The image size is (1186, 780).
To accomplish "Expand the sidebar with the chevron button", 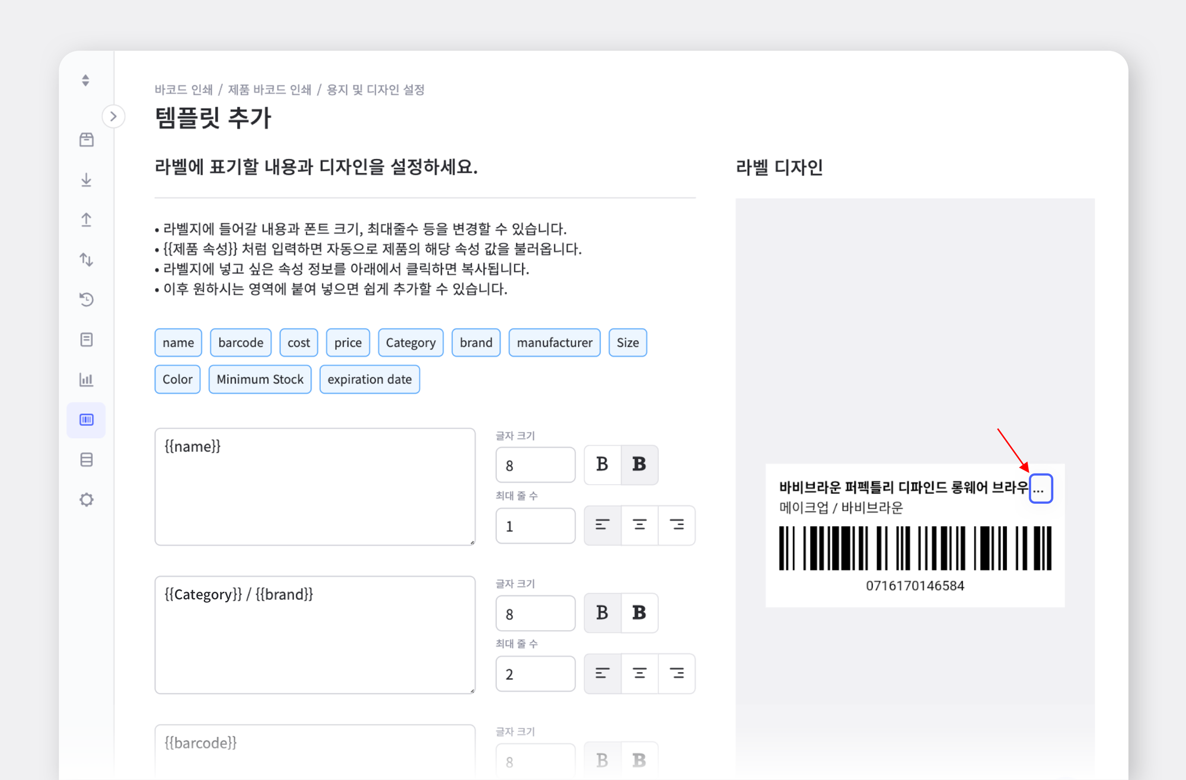I will point(113,116).
